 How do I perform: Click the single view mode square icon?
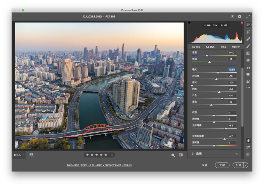click(173, 155)
